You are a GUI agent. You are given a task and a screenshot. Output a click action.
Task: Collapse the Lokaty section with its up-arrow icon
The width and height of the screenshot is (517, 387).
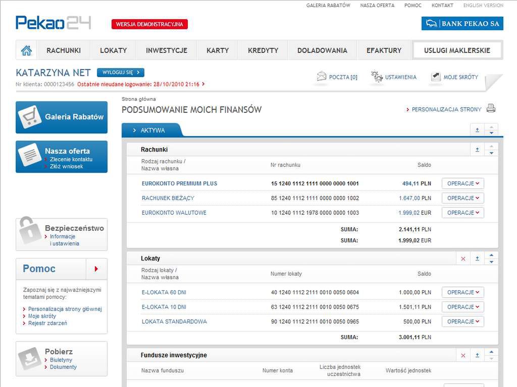pos(477,259)
